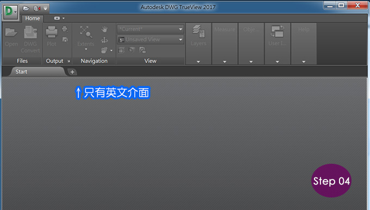Click the third View panel icon
The height and width of the screenshot is (210, 370).
click(143, 50)
